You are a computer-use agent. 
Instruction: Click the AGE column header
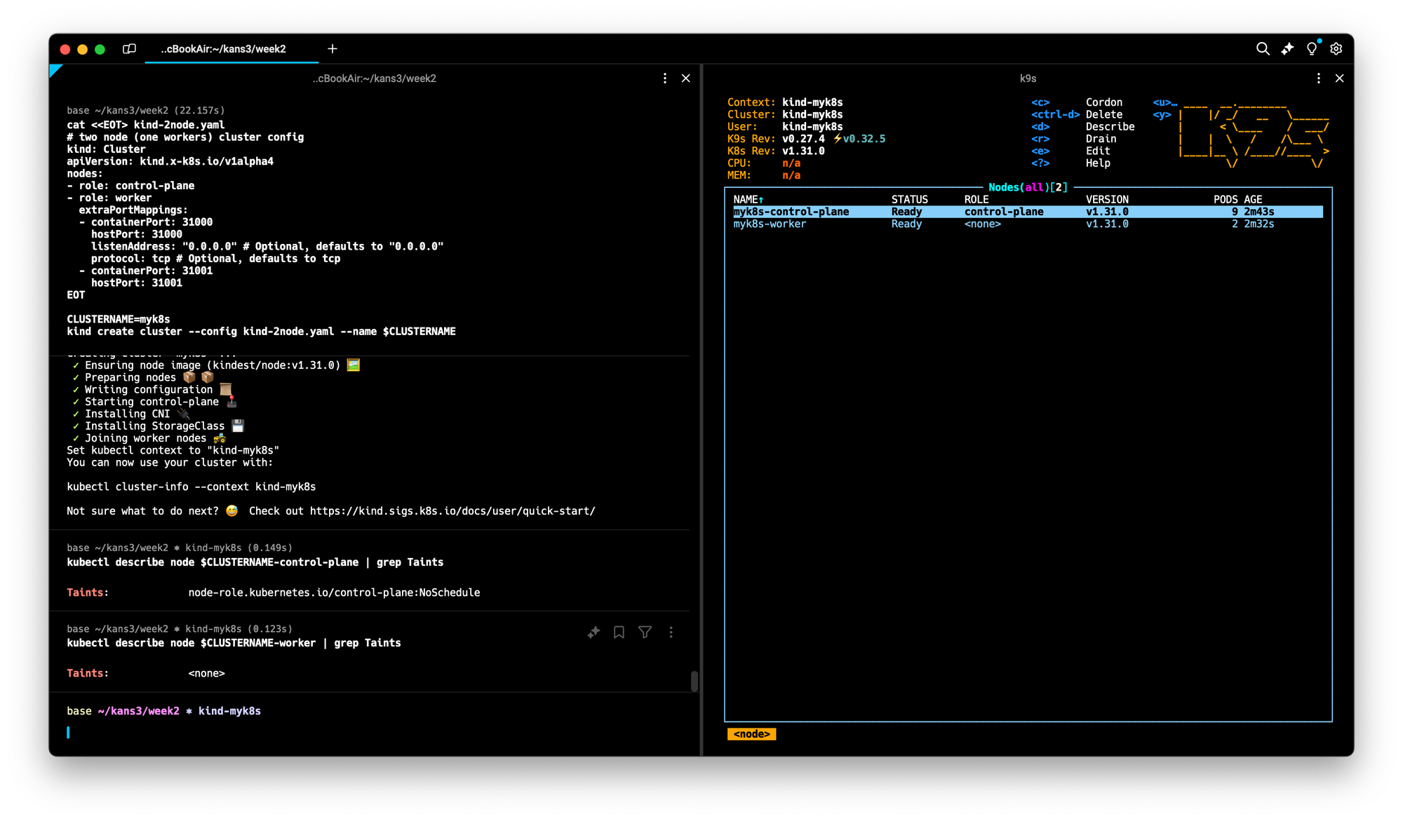(x=1253, y=200)
